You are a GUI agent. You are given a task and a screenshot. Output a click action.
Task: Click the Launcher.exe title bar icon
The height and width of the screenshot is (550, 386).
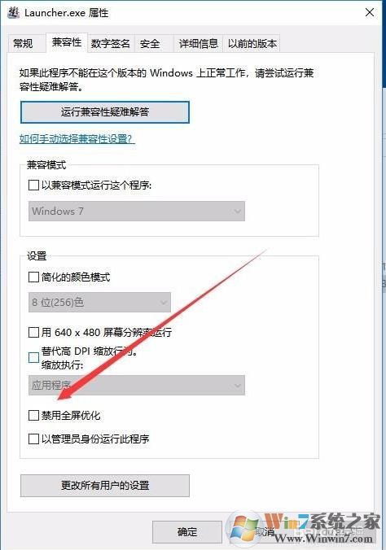[x=13, y=13]
